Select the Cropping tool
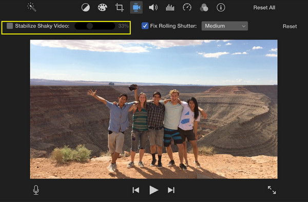 120,8
